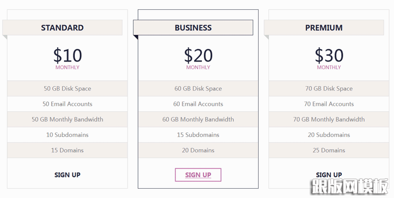Image resolution: width=394 pixels, height=198 pixels.
Task: Select the PREMIUM plan header ribbon
Action: coord(324,28)
